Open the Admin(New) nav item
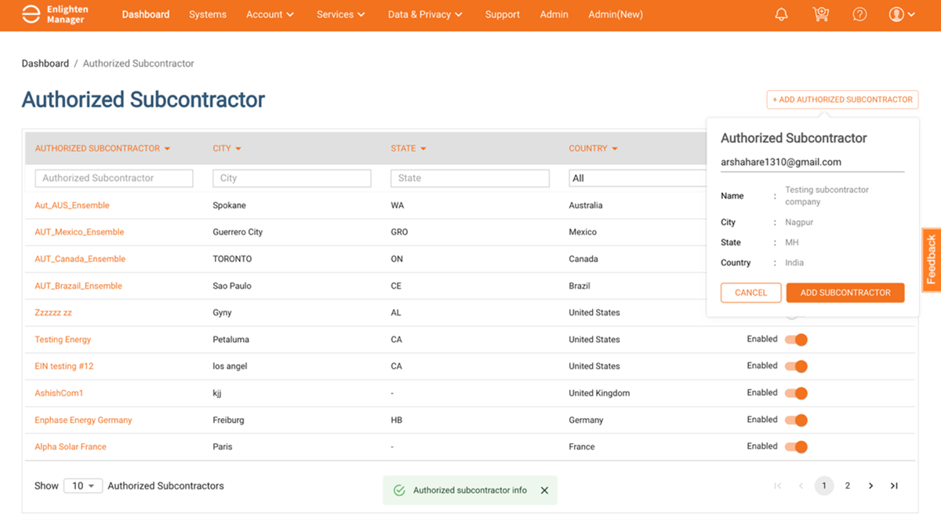 click(x=616, y=14)
